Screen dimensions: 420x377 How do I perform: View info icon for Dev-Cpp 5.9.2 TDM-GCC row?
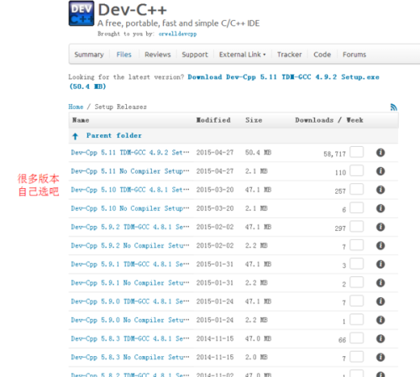[x=381, y=227]
